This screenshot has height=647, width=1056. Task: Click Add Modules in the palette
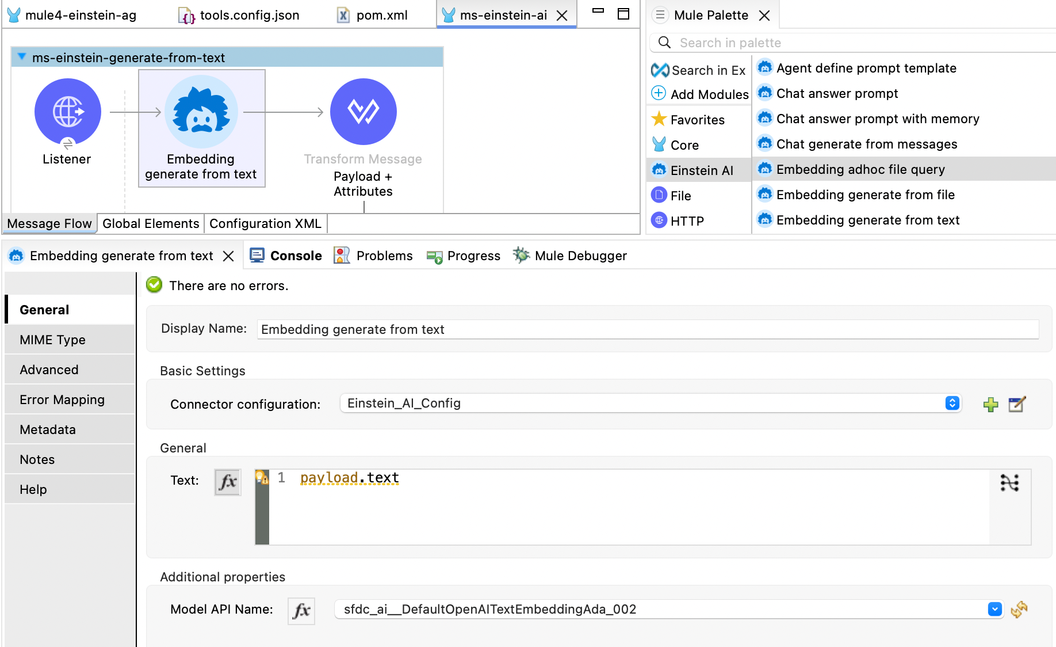point(700,94)
